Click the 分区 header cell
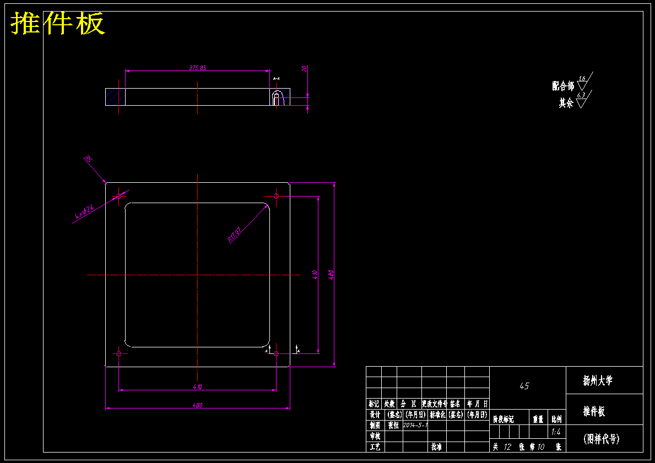This screenshot has height=463, width=655. click(x=409, y=404)
